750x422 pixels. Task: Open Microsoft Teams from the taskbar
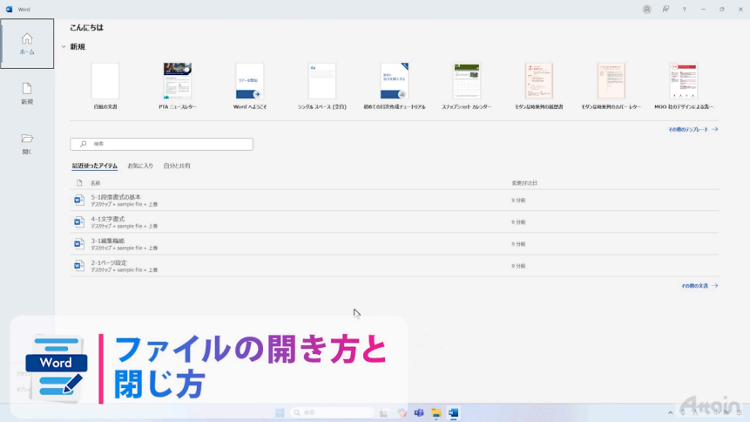[x=419, y=412]
